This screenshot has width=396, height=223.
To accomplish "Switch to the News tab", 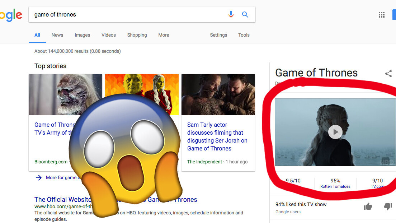I will [57, 35].
